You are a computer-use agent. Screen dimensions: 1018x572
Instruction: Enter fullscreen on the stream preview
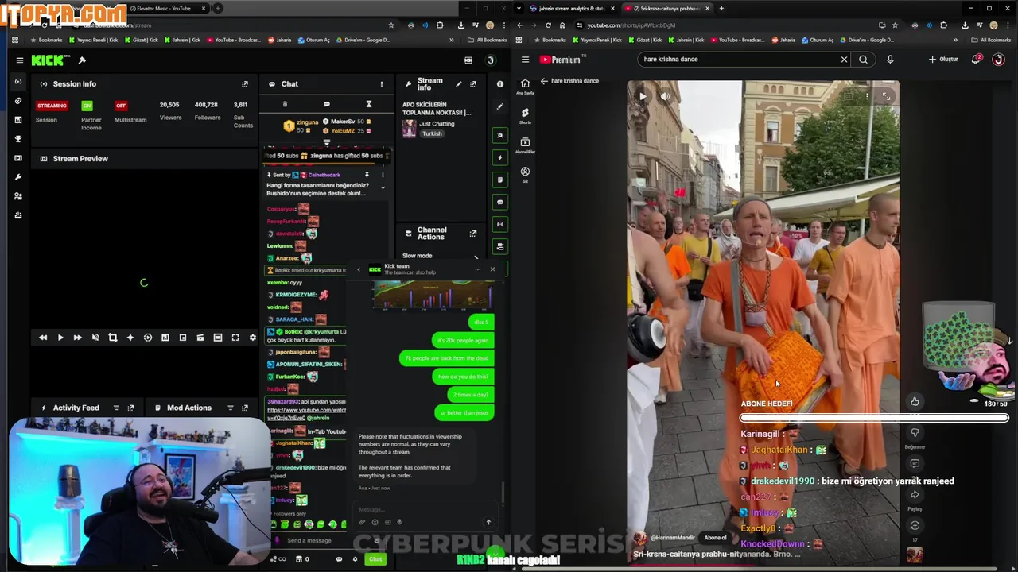tap(235, 338)
